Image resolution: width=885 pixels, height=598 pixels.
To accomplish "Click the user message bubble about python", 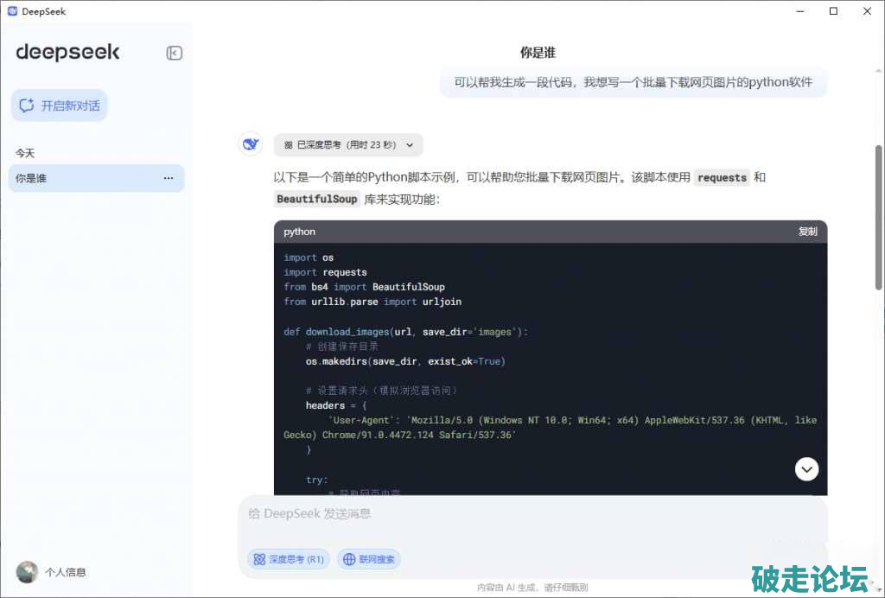I will pyautogui.click(x=633, y=83).
